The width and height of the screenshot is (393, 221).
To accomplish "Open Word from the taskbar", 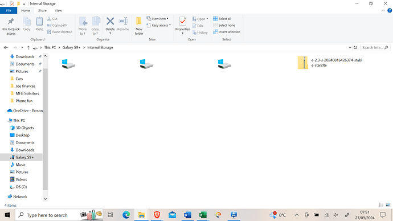I will [x=187, y=215].
